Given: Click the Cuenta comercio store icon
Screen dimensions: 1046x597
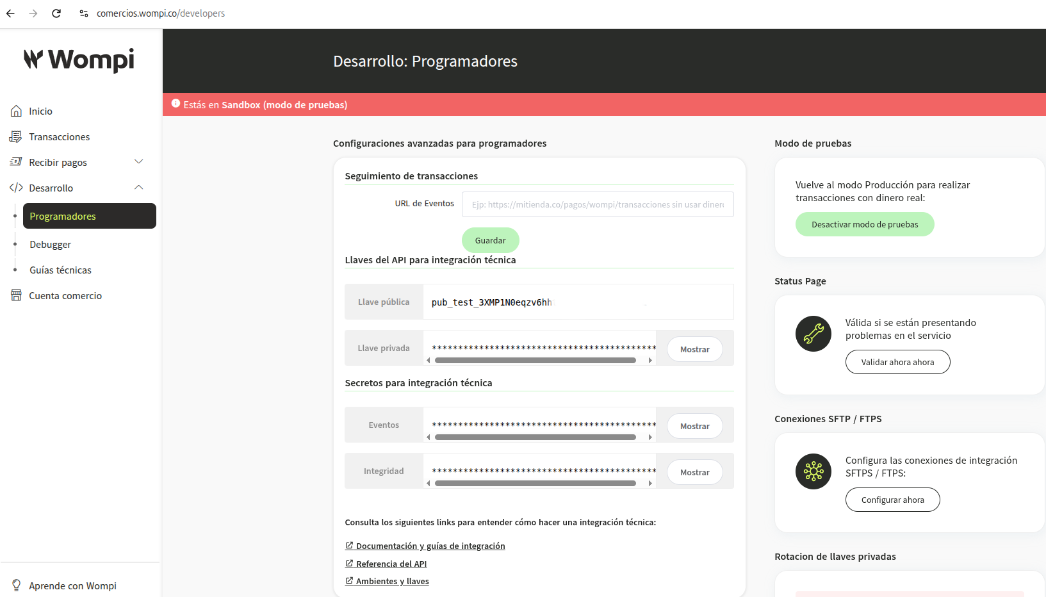Looking at the screenshot, I should (x=16, y=295).
